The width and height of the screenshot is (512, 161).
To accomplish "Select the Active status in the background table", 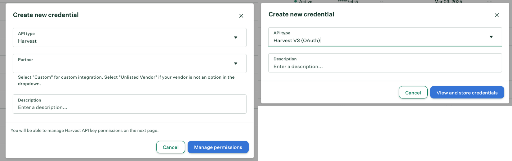I will (x=305, y=2).
